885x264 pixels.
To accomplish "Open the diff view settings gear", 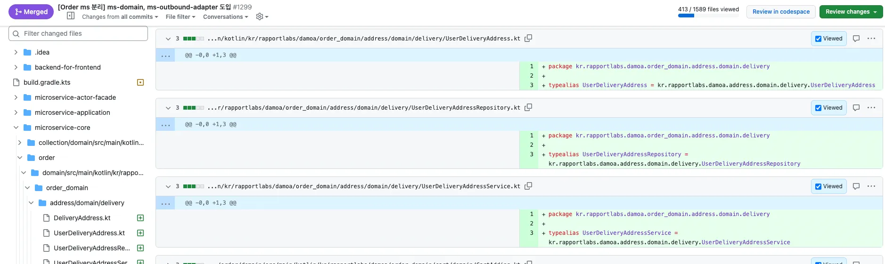I will [x=262, y=16].
